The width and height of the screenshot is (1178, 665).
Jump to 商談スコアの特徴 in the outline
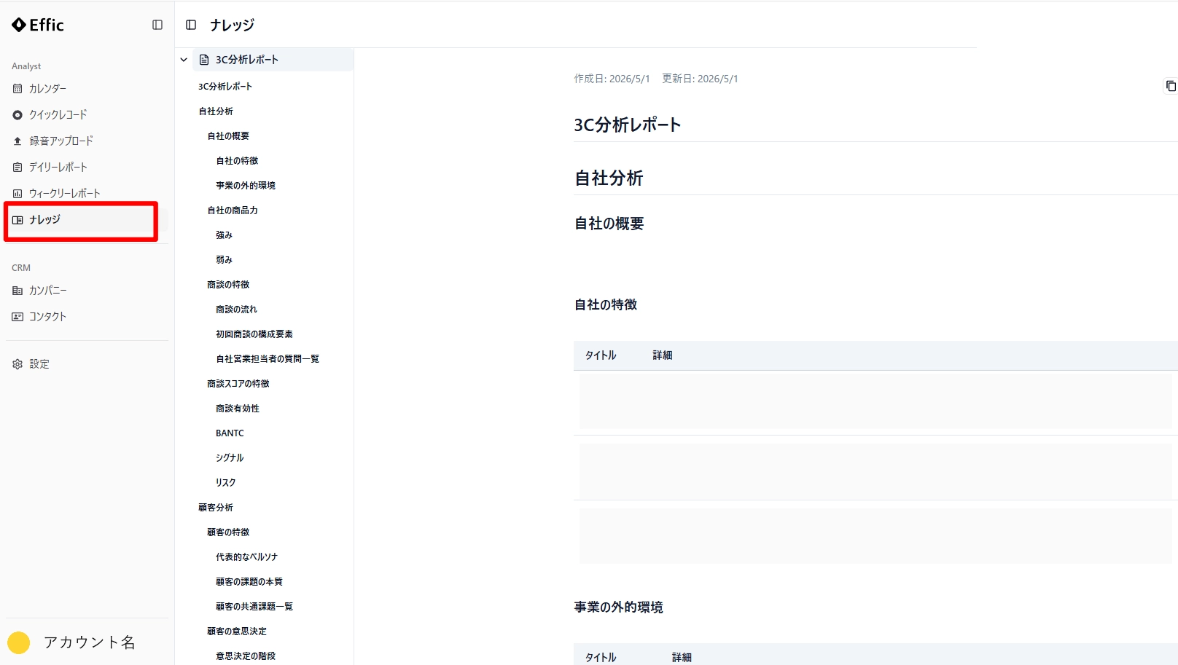point(238,384)
